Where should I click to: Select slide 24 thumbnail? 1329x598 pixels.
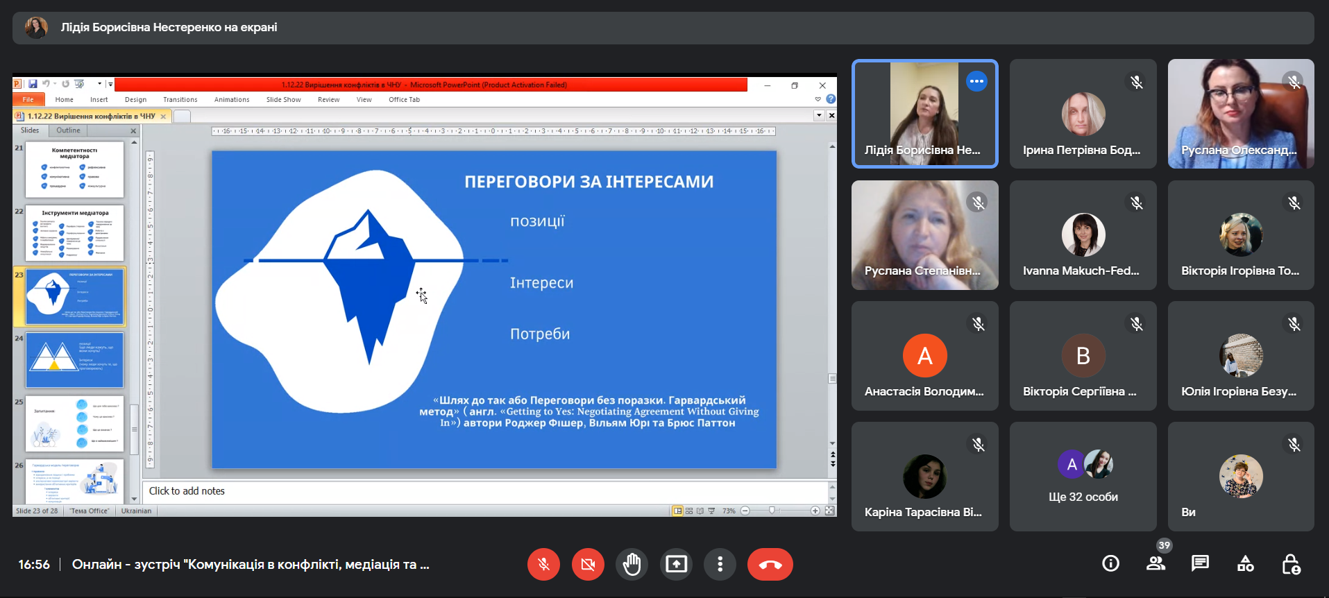[x=75, y=360]
